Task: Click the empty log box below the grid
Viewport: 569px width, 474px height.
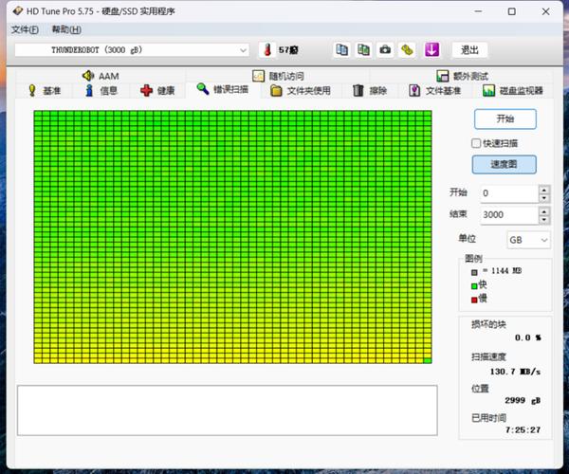Action: click(228, 410)
